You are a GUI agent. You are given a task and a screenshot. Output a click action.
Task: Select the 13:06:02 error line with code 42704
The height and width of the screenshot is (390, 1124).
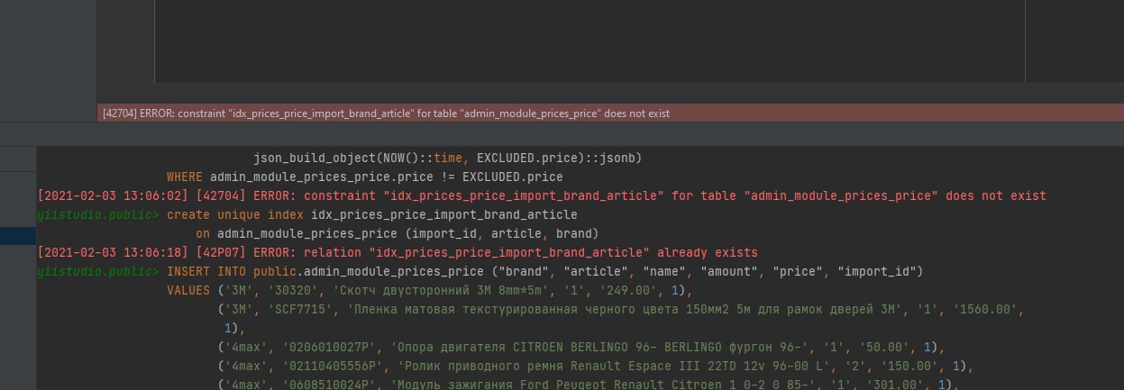542,195
